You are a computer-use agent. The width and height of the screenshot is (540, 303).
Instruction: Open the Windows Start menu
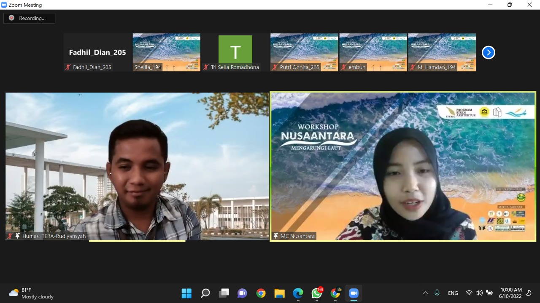point(186,293)
